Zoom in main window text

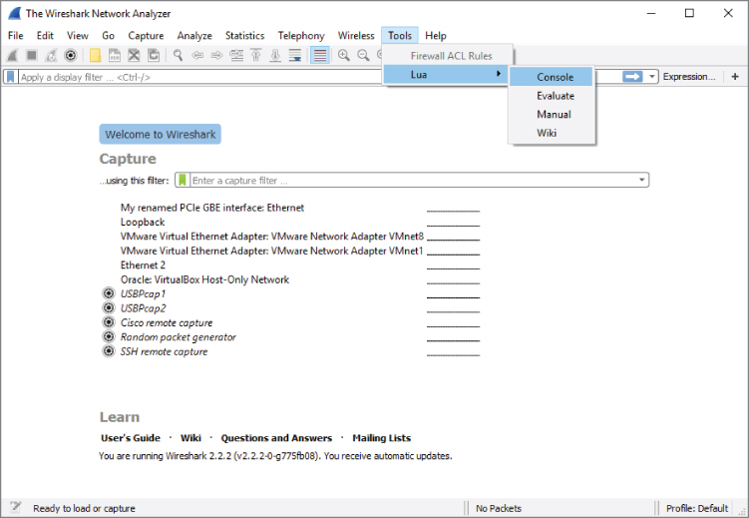point(343,56)
